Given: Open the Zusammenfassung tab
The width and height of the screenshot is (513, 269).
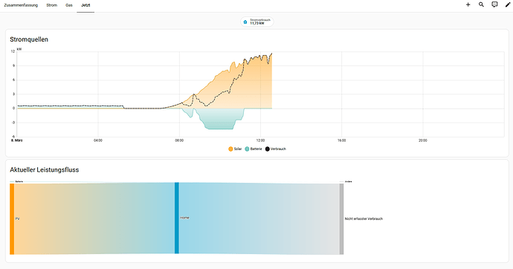Looking at the screenshot, I should point(21,5).
